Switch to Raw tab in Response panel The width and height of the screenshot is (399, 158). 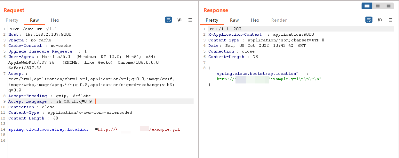point(234,20)
